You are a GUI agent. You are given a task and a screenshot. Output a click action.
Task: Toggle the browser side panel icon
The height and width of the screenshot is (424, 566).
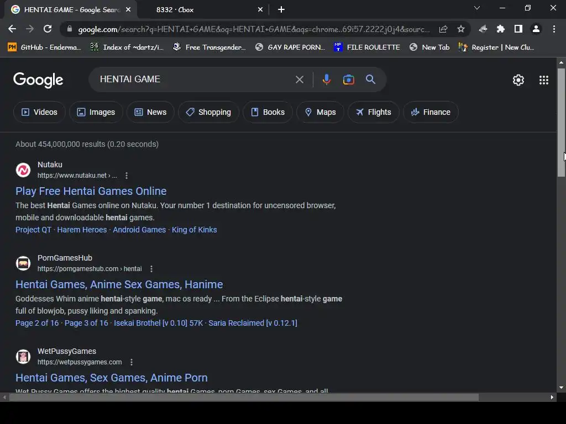coord(518,29)
